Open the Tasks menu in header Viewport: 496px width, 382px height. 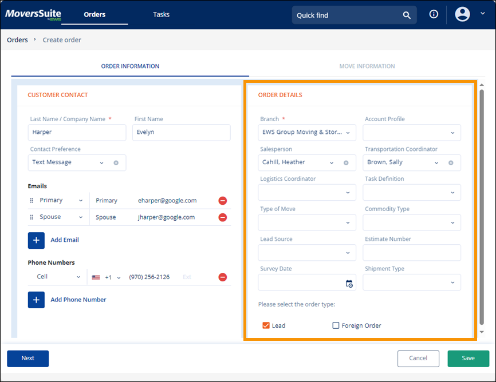(x=161, y=15)
